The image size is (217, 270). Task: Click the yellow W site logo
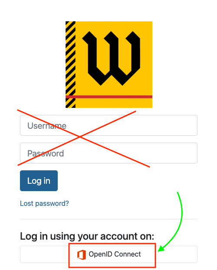109,65
